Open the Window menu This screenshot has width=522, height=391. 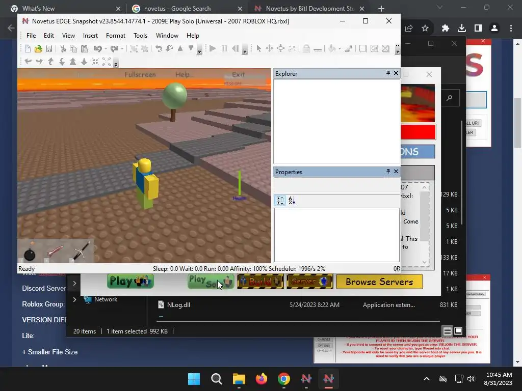point(167,36)
